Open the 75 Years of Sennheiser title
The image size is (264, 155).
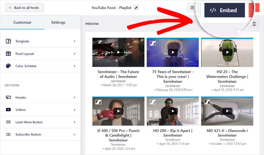point(172,74)
